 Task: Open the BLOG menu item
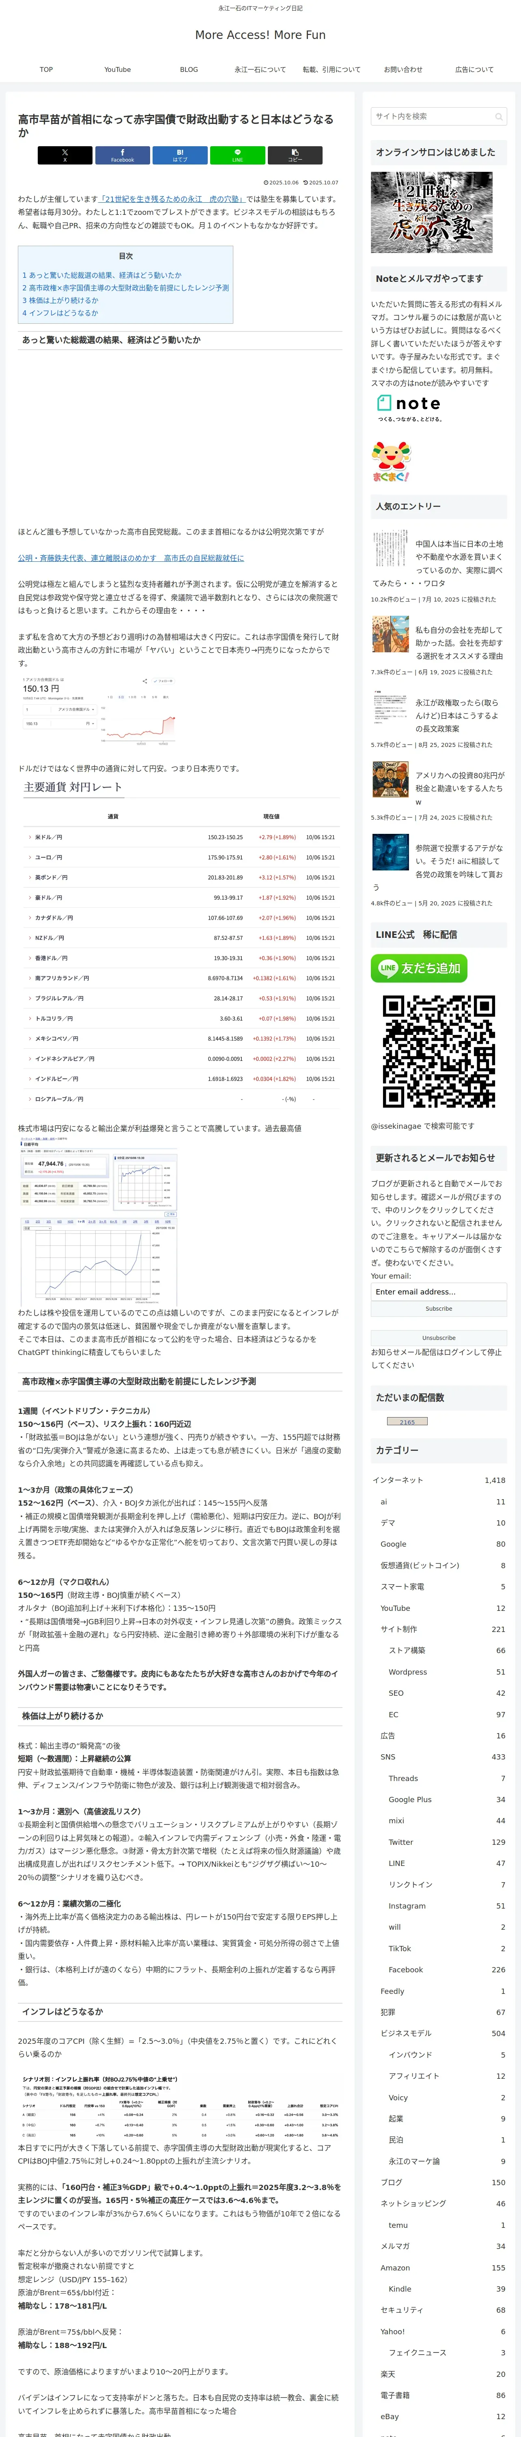pos(189,69)
